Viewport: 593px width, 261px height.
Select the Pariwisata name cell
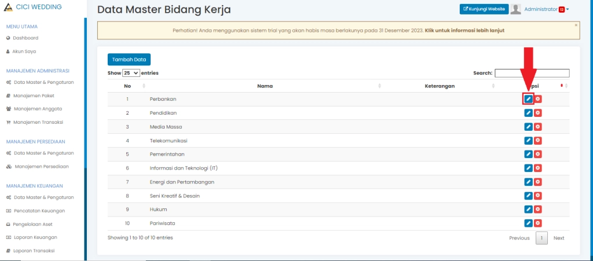coord(162,223)
